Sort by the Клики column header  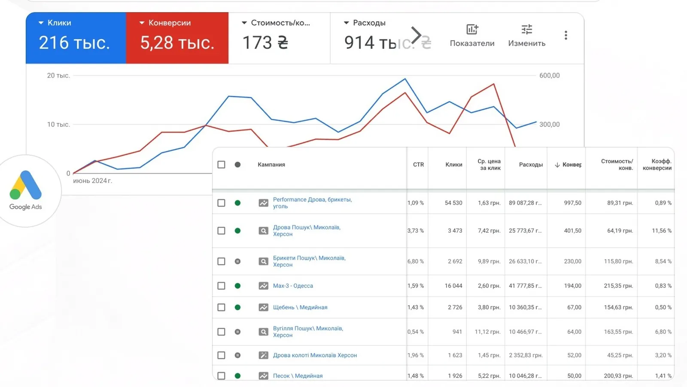coord(454,165)
